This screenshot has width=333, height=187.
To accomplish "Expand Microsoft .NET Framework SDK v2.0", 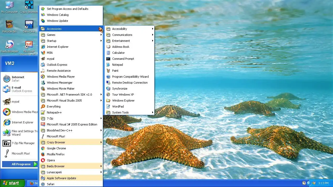I will pyautogui.click(x=71, y=95).
